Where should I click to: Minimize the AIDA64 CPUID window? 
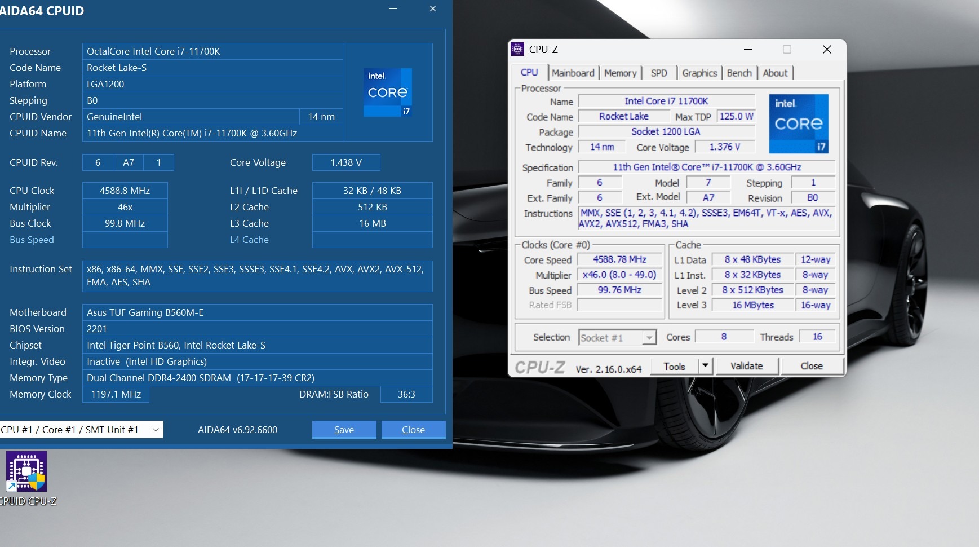(x=393, y=8)
